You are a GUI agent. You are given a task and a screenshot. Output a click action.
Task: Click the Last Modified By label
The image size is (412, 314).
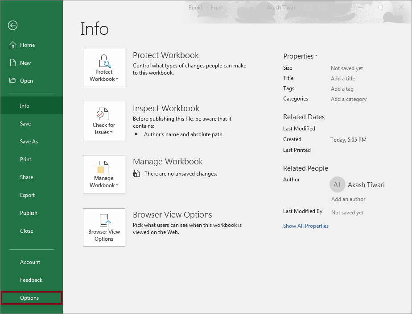(303, 211)
